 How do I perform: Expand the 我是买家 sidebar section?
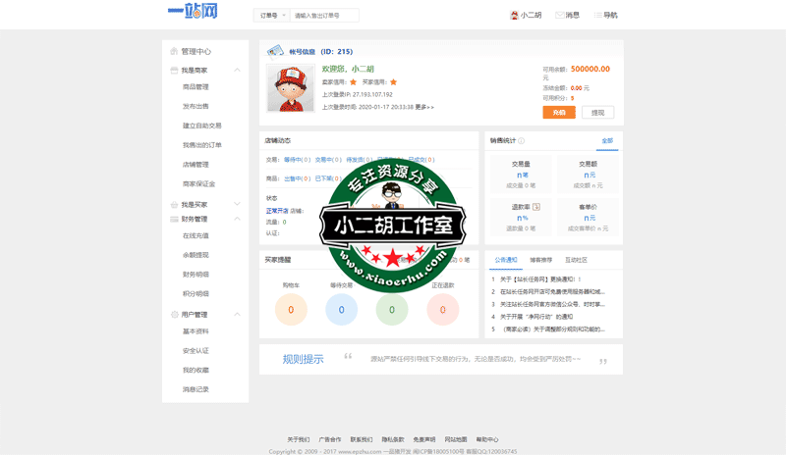pos(237,204)
